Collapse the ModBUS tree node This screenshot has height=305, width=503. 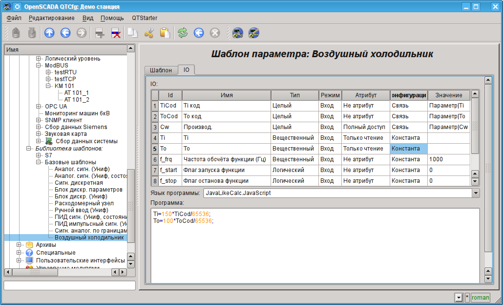point(39,65)
